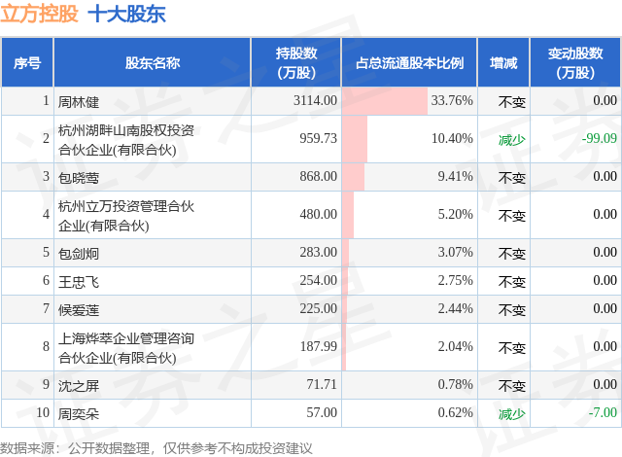Select shareholder 包剑炯
Viewport: 622px width, 457px height.
(79, 253)
